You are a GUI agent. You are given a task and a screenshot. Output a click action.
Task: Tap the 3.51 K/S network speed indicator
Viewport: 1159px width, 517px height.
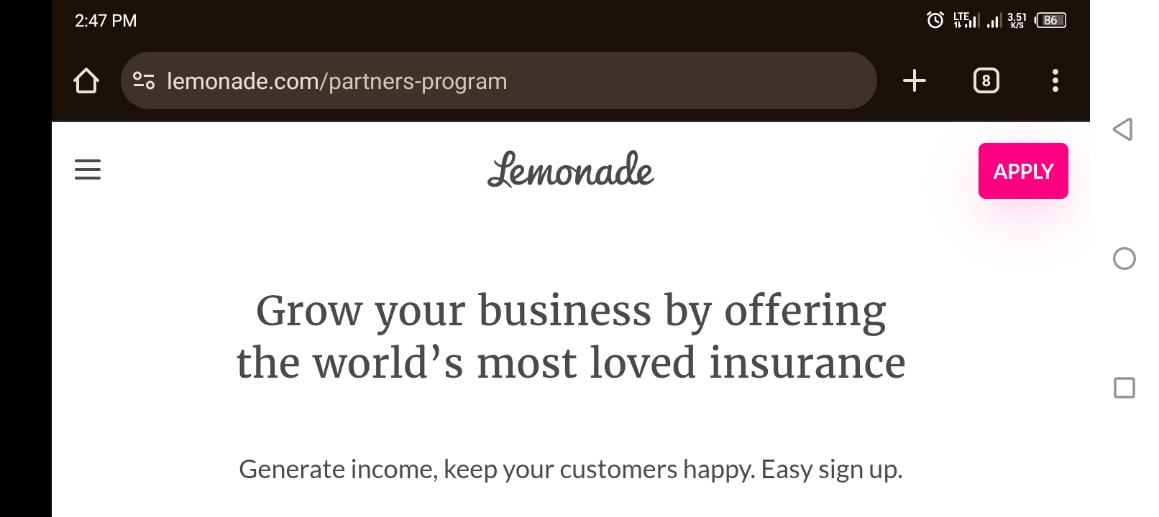pyautogui.click(x=1017, y=20)
